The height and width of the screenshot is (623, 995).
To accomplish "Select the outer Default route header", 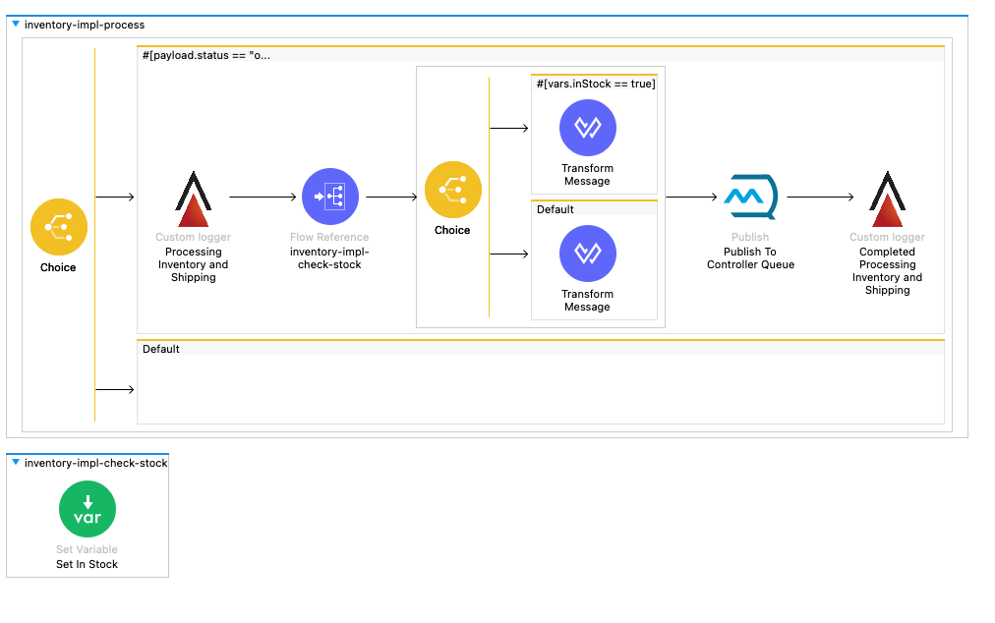I will point(161,349).
